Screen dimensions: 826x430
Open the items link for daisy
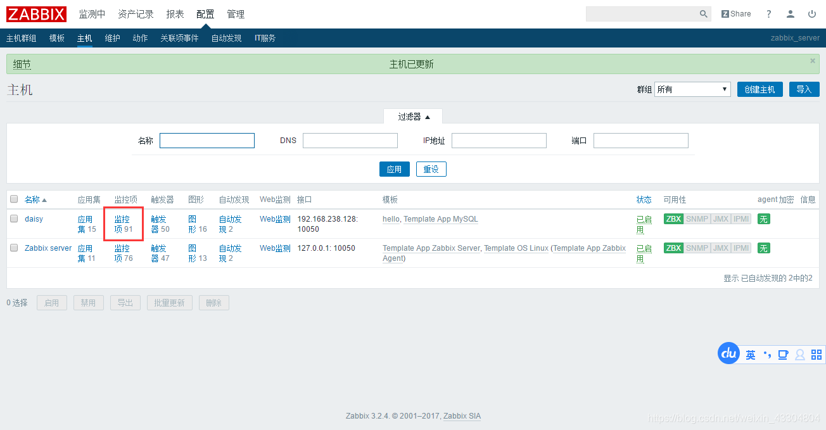point(124,224)
